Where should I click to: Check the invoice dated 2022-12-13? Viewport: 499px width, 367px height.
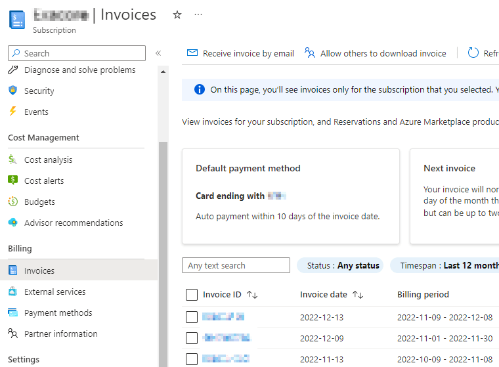coord(192,316)
